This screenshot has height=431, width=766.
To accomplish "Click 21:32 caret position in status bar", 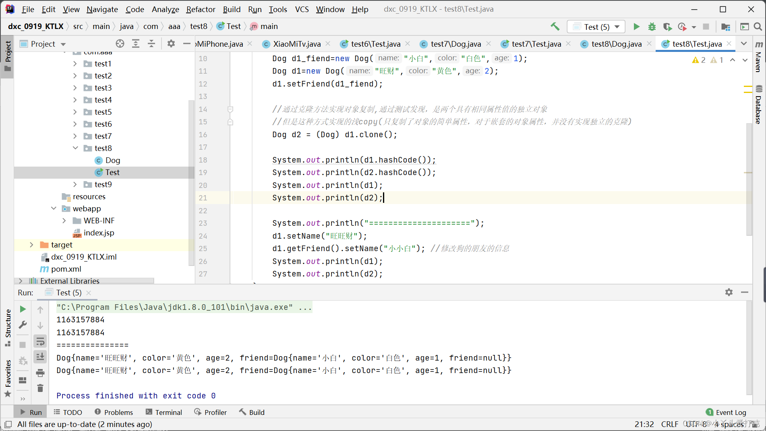I will pyautogui.click(x=644, y=424).
